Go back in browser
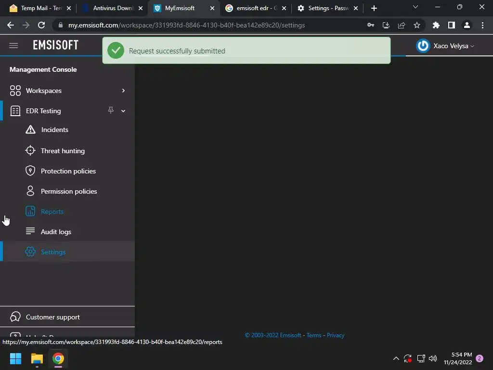 [x=11, y=25]
